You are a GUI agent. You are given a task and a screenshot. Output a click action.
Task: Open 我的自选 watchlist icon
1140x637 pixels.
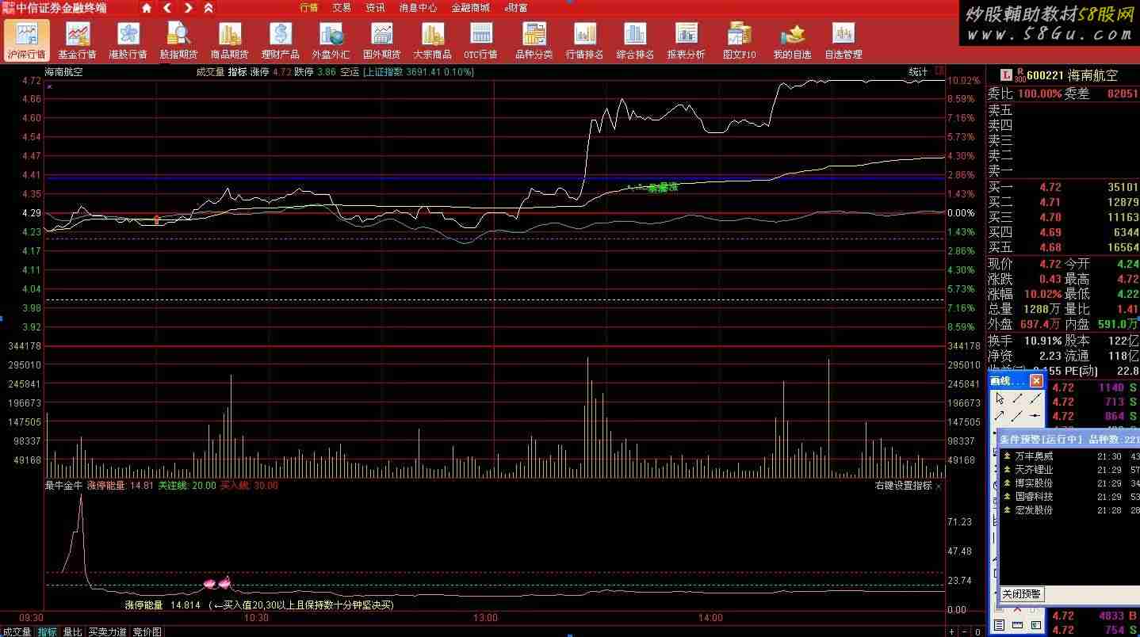point(792,40)
